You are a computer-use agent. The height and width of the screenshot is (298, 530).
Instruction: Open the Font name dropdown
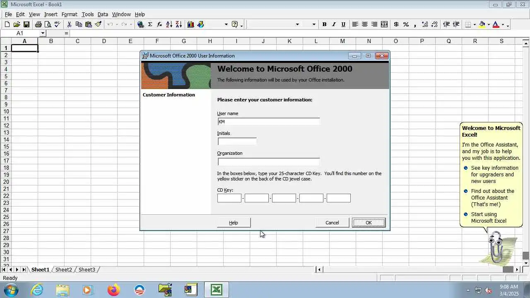297,24
